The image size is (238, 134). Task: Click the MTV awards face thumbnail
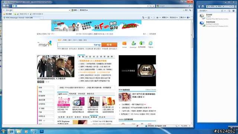coord(125,97)
